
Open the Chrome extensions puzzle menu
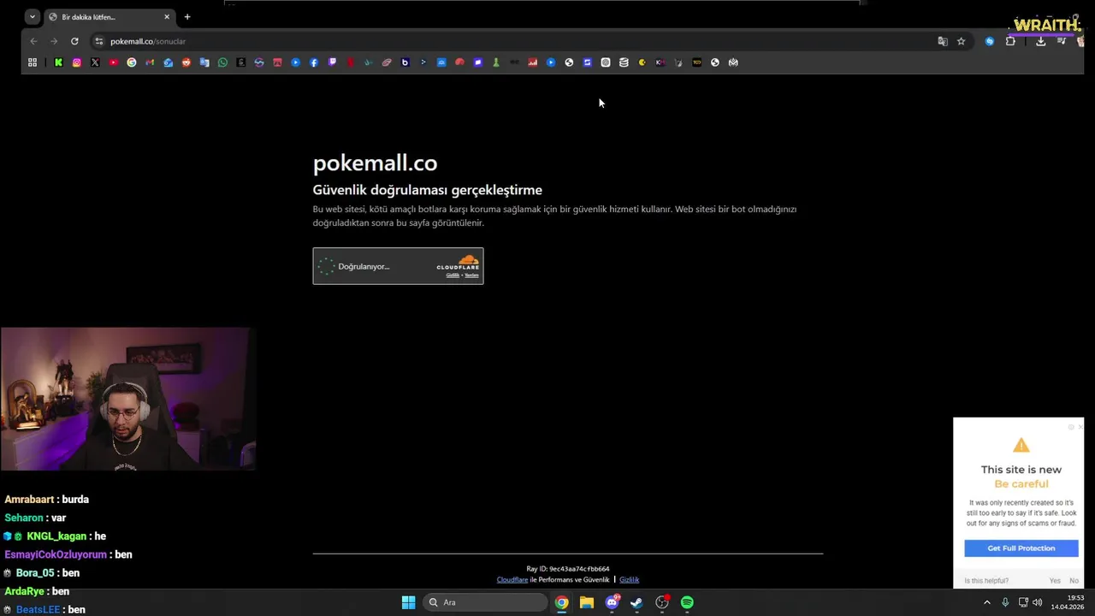click(x=1010, y=41)
